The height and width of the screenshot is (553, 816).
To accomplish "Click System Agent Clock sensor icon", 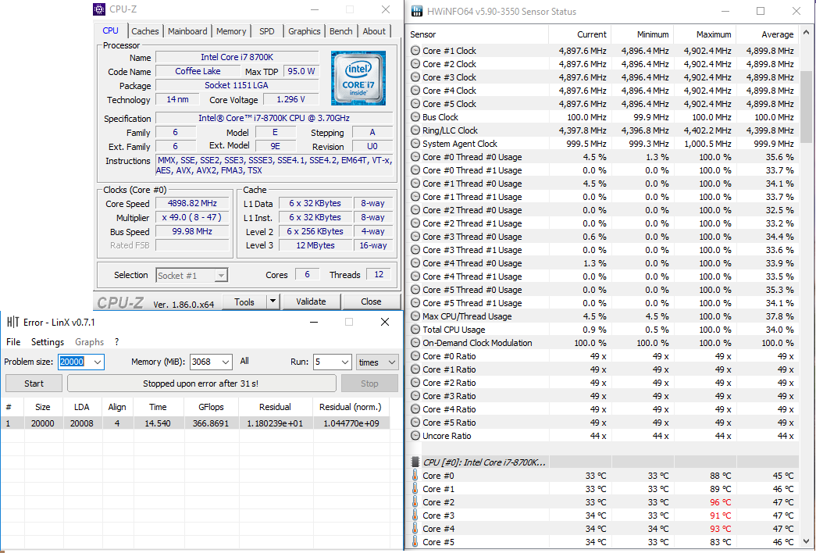I will click(x=415, y=144).
